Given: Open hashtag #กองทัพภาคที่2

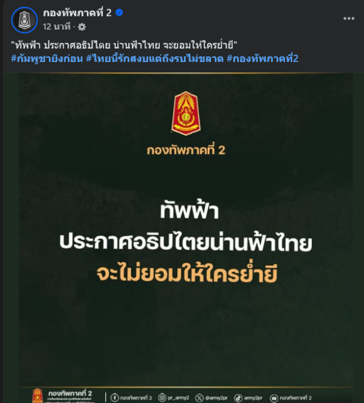Looking at the screenshot, I should 262,59.
